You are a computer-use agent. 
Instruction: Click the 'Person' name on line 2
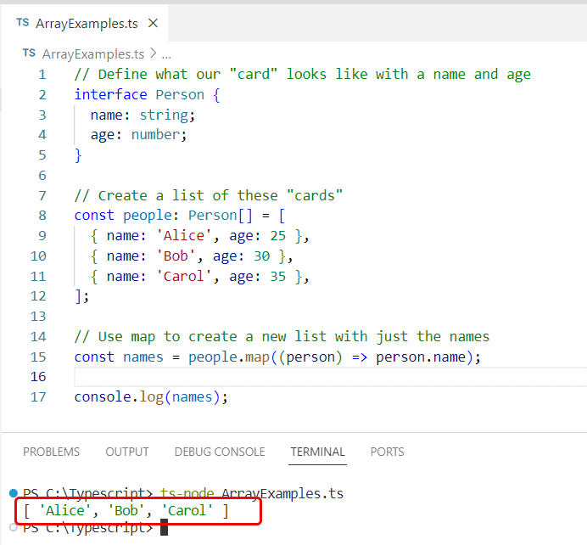point(180,94)
